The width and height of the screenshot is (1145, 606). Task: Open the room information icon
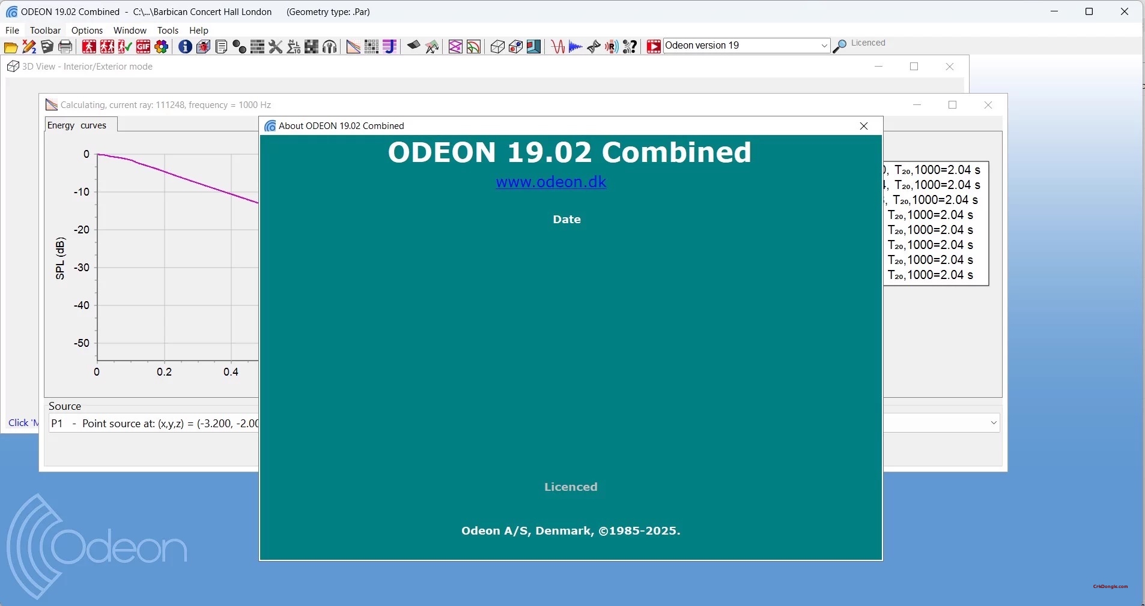(x=185, y=47)
